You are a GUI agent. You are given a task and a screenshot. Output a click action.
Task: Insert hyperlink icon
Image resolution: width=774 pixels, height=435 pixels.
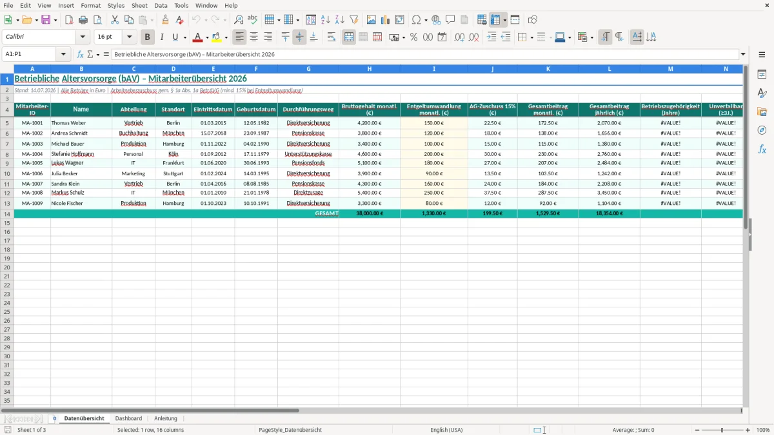coord(436,20)
